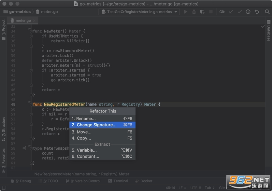The image size is (272, 191).
Task: Open the 5: Debug tool window
Action: 21,181
